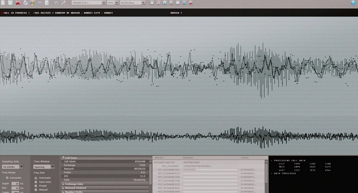
Task: Click the second toolbar document icon
Action: pyautogui.click(x=10, y=3)
